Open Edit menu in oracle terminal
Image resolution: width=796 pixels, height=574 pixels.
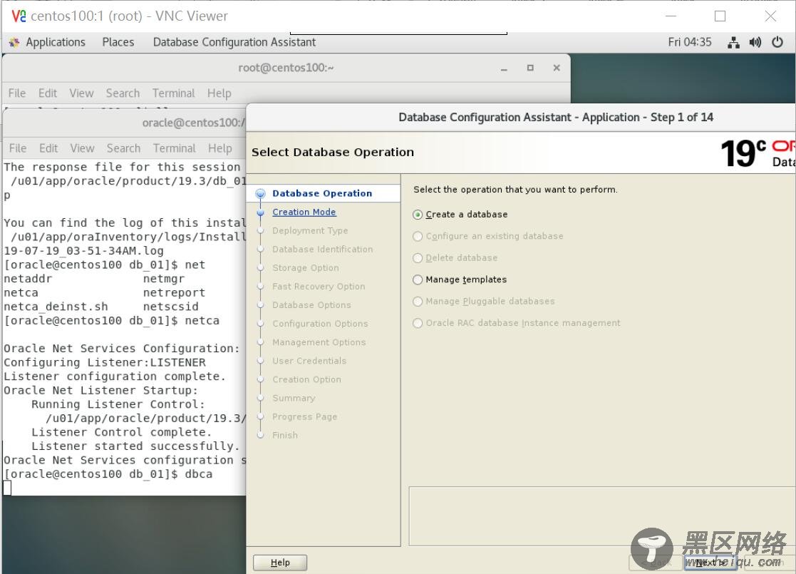tap(48, 148)
